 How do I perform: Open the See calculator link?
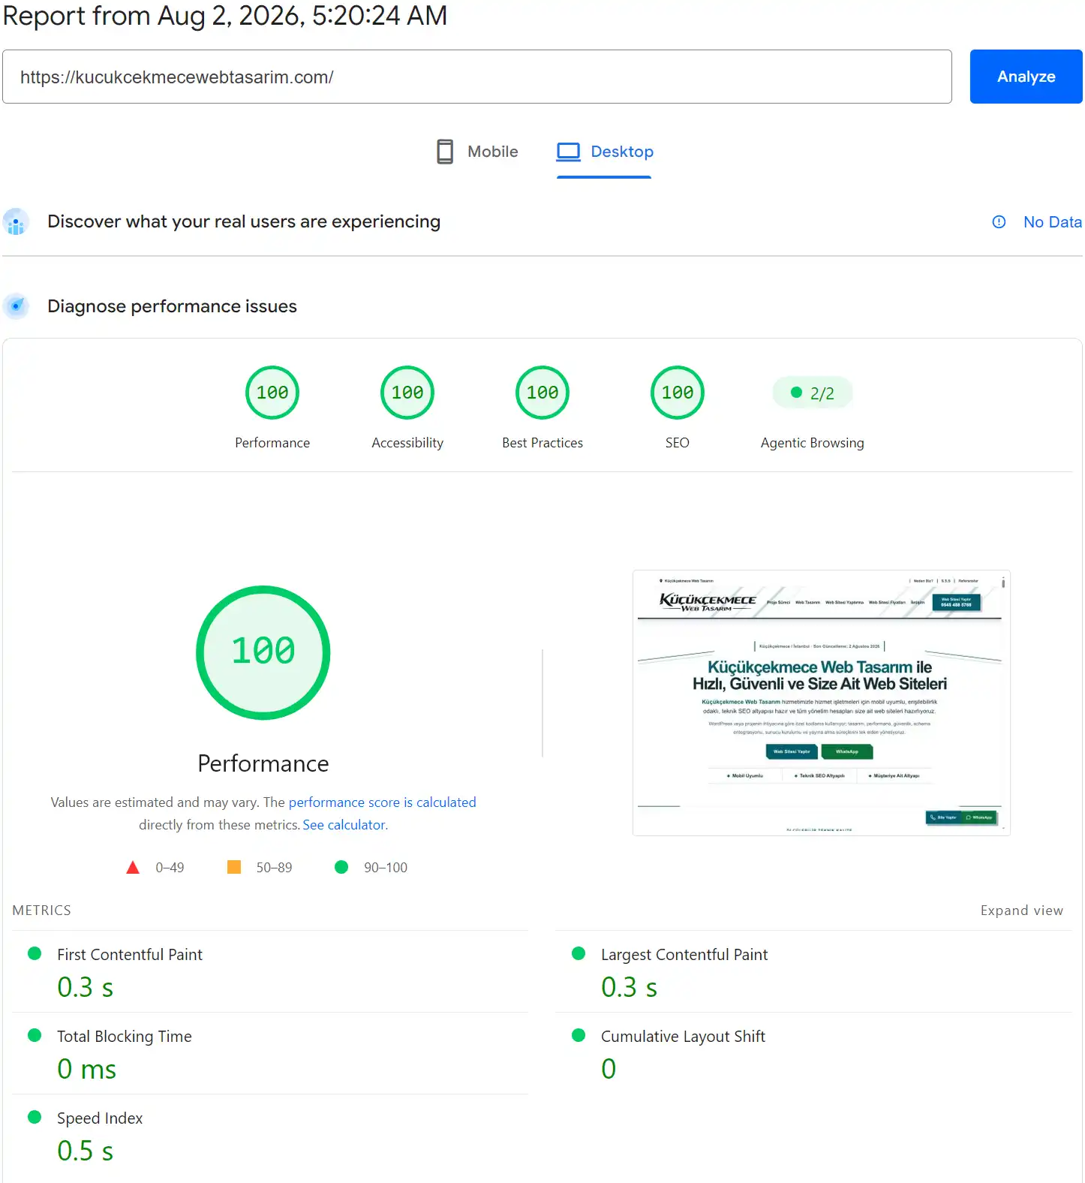coord(344,825)
